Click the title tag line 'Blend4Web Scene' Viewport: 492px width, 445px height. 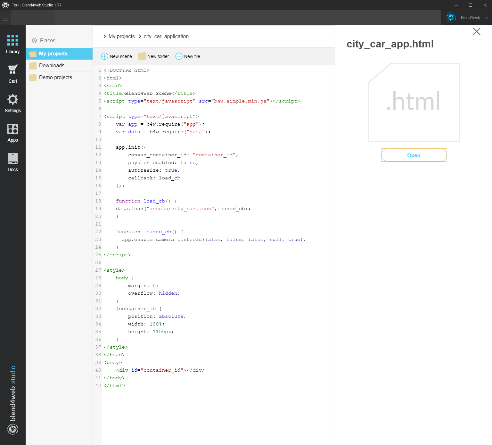150,94
